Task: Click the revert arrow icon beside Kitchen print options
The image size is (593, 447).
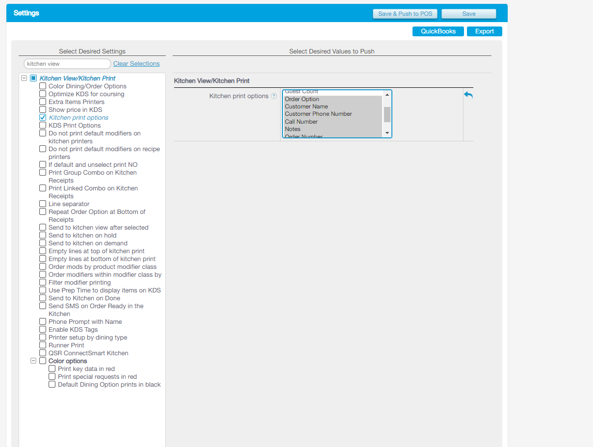Action: coord(468,95)
